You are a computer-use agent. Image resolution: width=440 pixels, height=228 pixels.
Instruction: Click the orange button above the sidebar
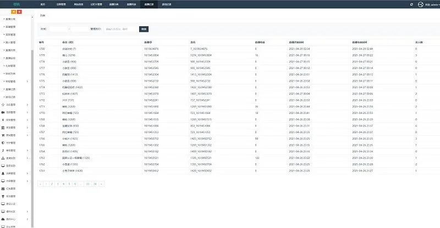13,11
